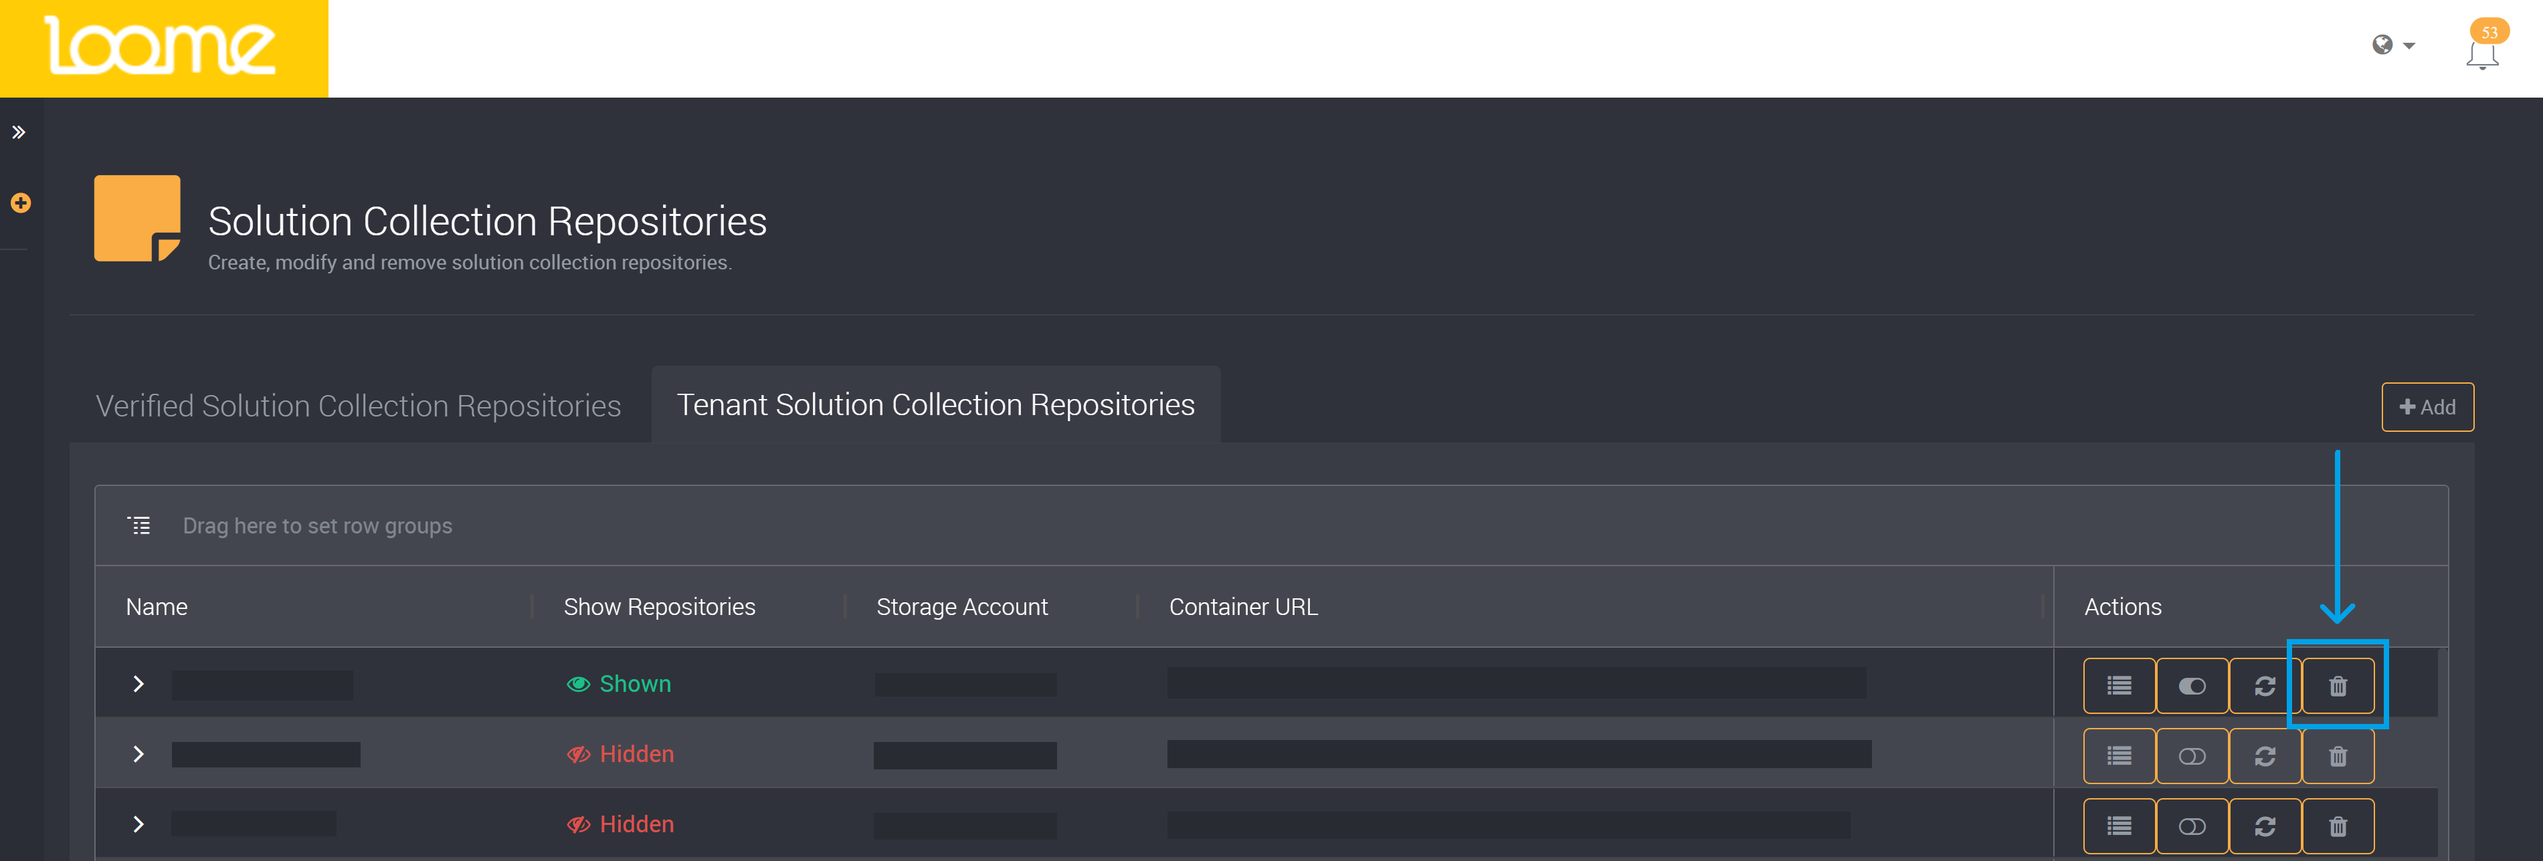The width and height of the screenshot is (2543, 861).
Task: Click the Add button
Action: (x=2427, y=406)
